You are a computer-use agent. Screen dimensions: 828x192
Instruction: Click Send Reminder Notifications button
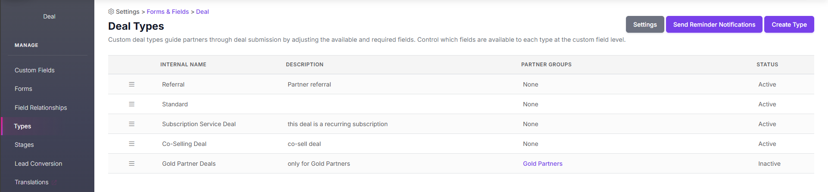(714, 25)
